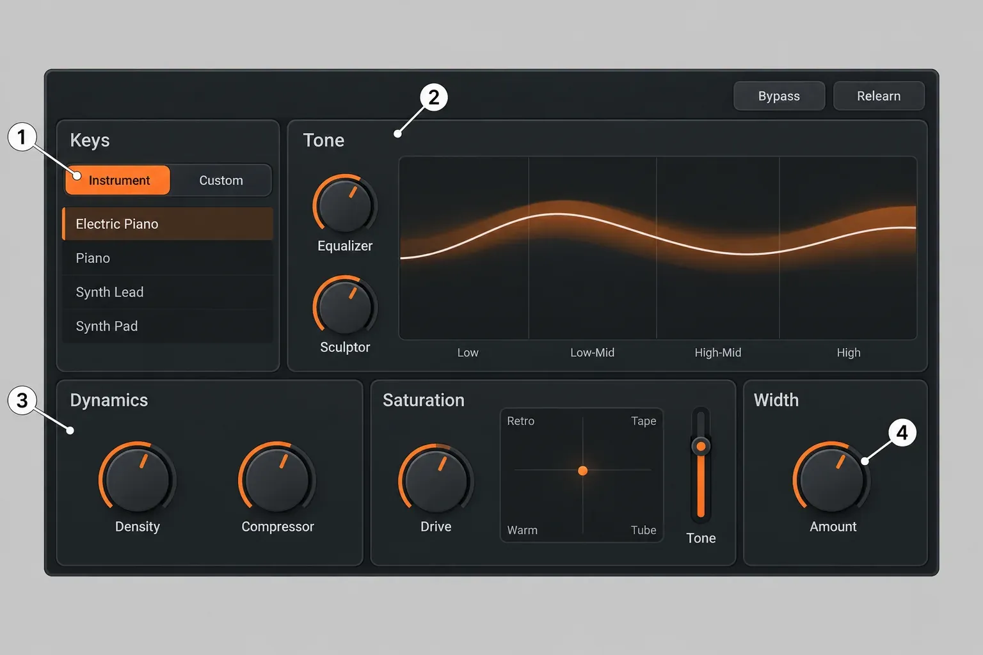The height and width of the screenshot is (655, 983).
Task: Switch to the Instrument tab
Action: click(118, 180)
